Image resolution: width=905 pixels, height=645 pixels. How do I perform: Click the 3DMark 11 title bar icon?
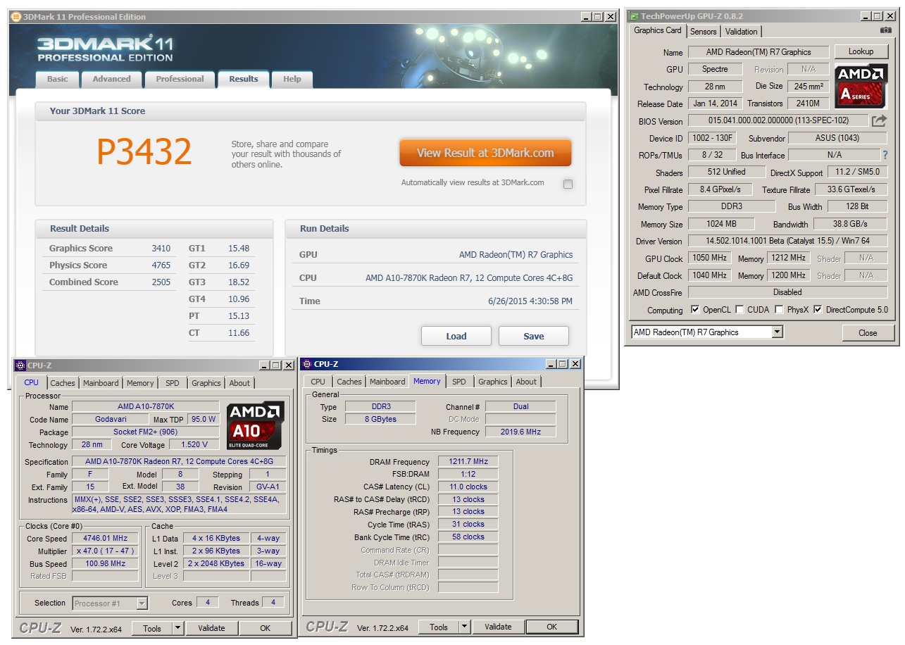click(16, 16)
